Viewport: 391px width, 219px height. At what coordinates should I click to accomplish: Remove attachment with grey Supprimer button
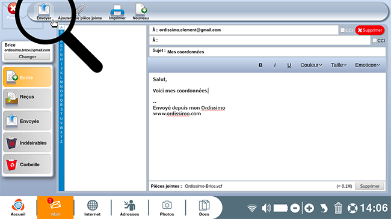369,186
